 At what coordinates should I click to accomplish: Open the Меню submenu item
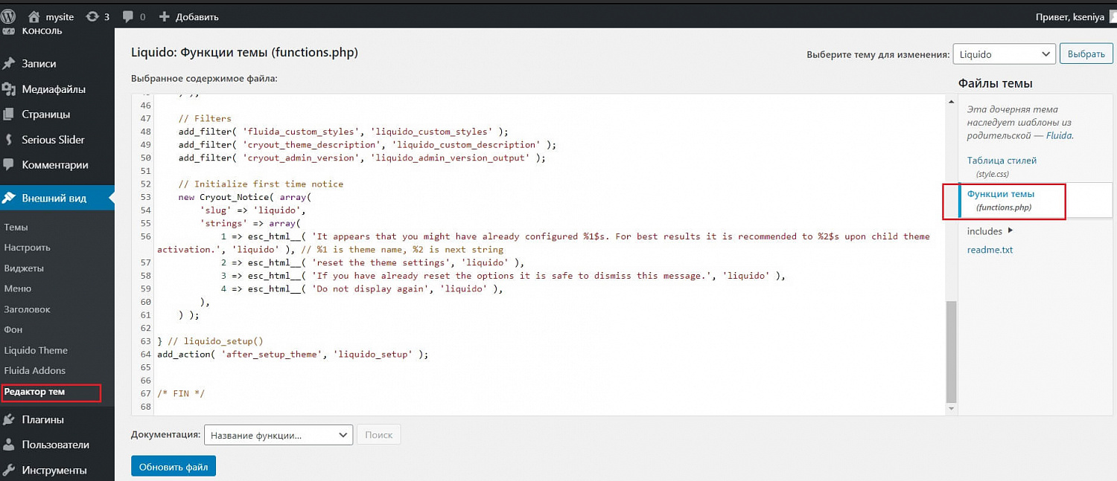pos(18,288)
